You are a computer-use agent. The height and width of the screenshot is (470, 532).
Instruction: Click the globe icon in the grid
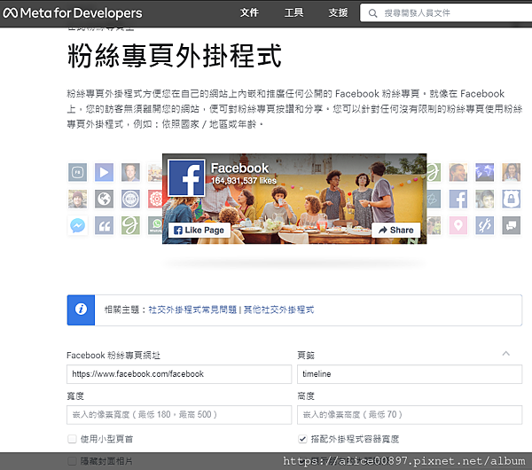(x=104, y=199)
